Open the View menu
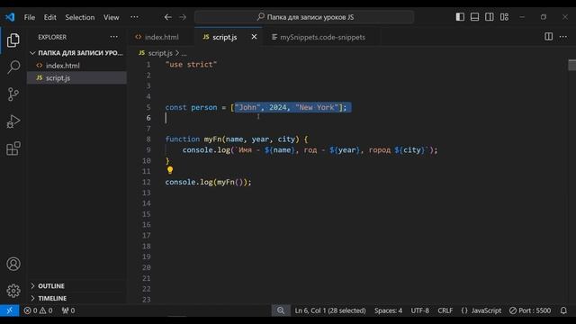This screenshot has height=324, width=576. (111, 17)
